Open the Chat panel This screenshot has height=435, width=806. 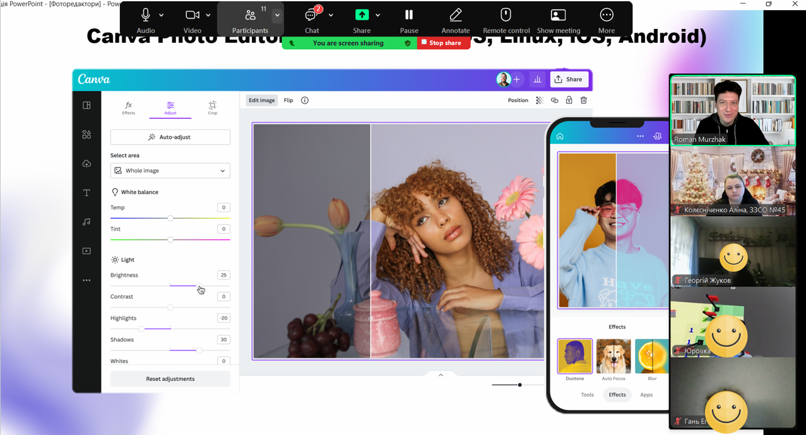[311, 19]
